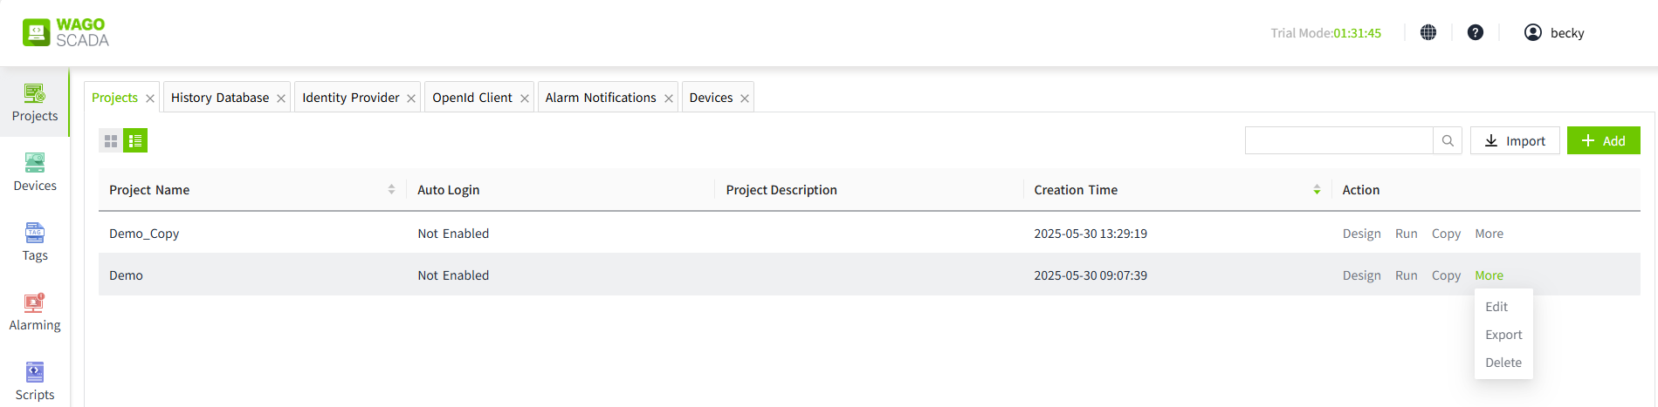
Task: Open the Tags sidebar section
Action: 35,241
